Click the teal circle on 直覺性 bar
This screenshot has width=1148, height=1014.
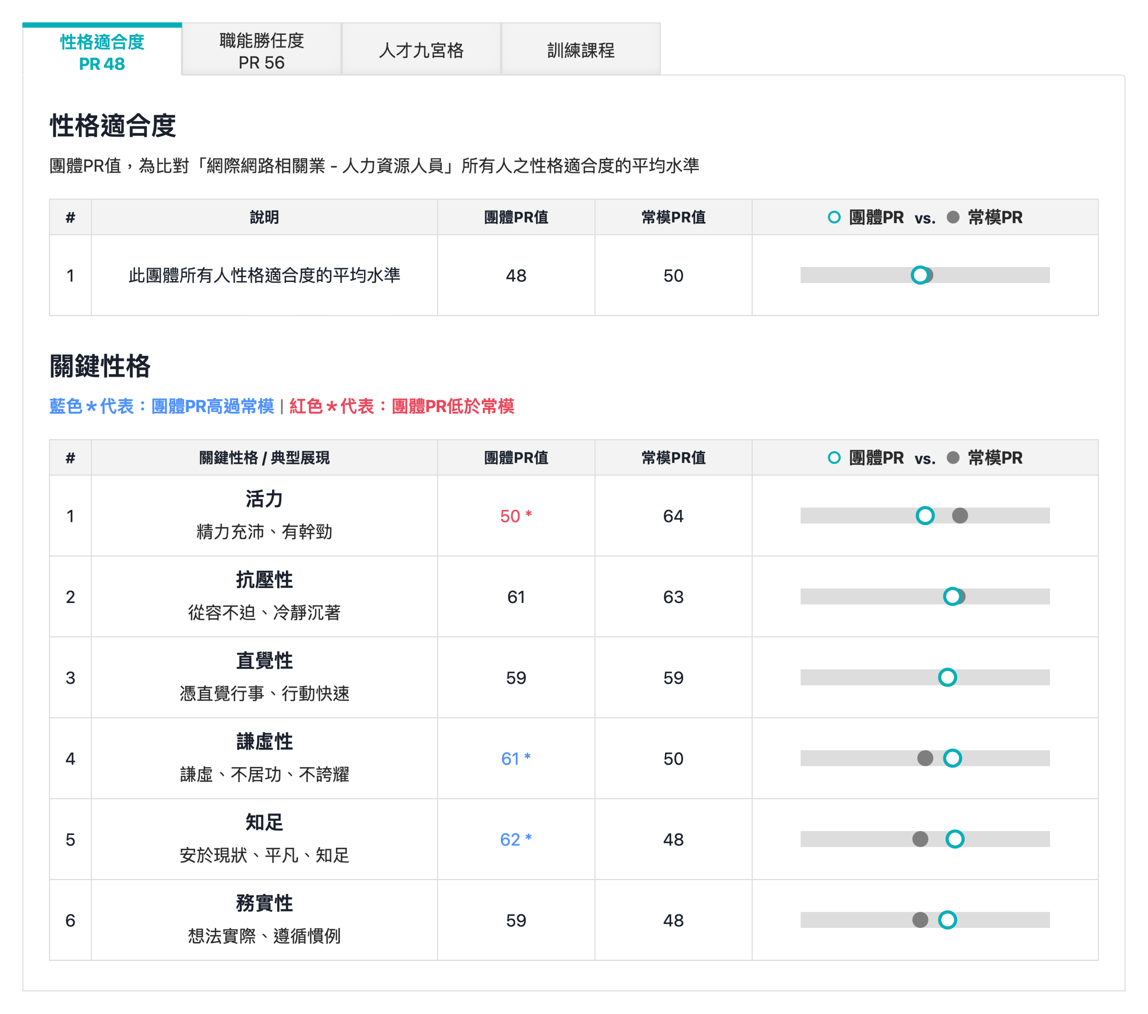(947, 678)
